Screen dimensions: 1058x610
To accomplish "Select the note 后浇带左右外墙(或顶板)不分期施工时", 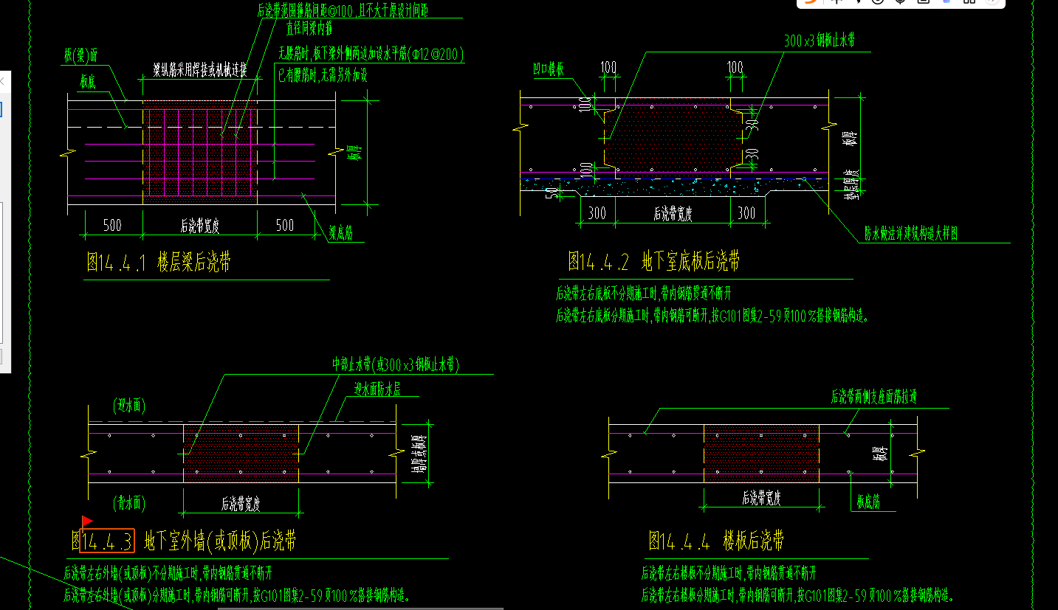I will (x=131, y=573).
